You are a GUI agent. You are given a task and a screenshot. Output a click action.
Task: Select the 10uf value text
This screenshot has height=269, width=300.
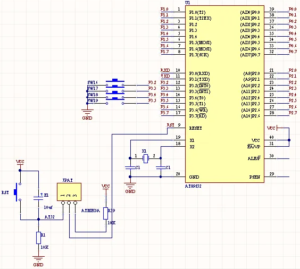click(x=48, y=207)
